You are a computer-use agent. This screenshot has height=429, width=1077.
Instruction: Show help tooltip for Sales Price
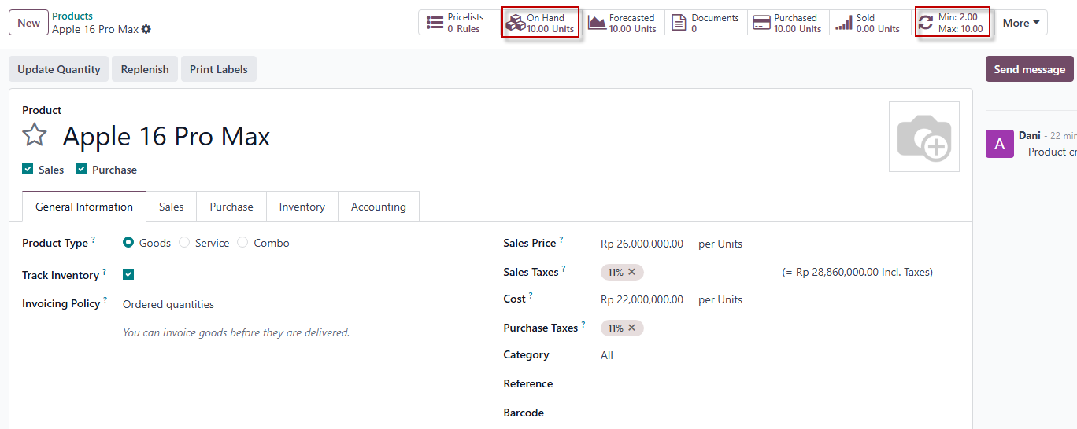click(x=561, y=240)
